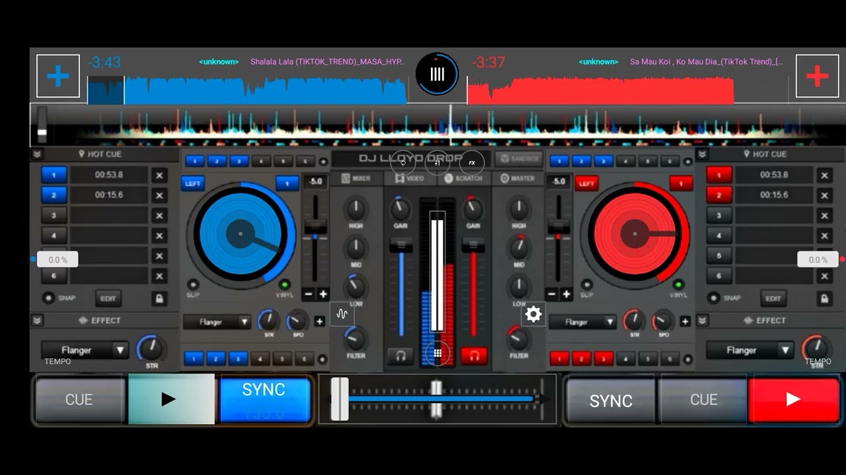This screenshot has height=475, width=846.
Task: Collapse left HOT CUE panel
Action: click(37, 154)
